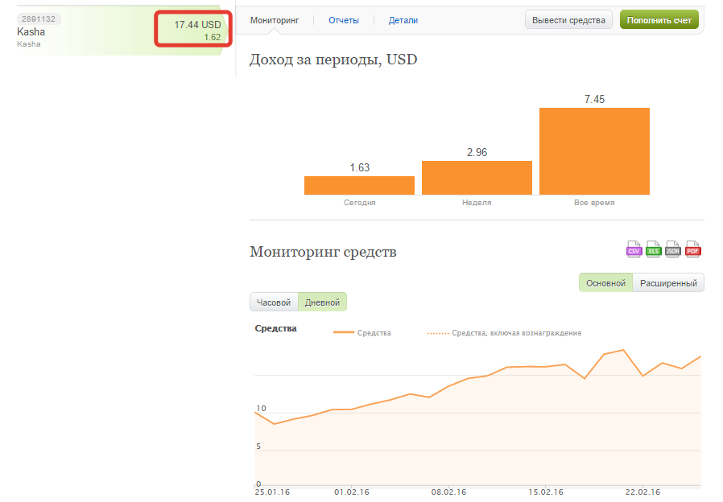Open the Детали tab

tap(403, 20)
